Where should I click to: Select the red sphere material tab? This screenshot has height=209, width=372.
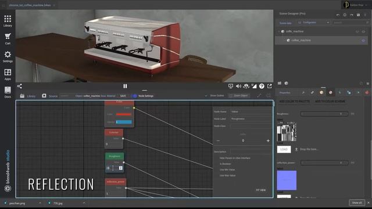point(331,92)
